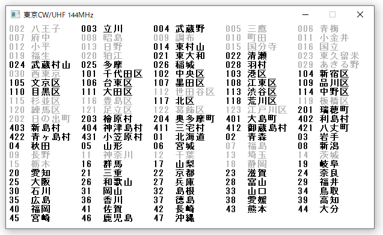Select entry 204 奥多摩町
This screenshot has height=235, width=383.
[x=184, y=119]
